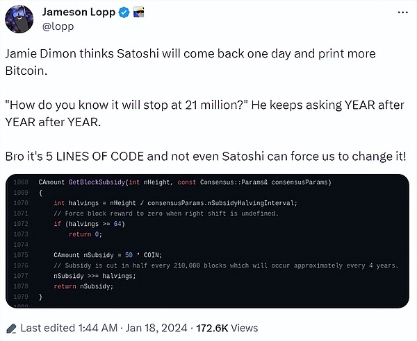Click the 'nSubsidy >>= halvings;' code line

click(x=95, y=276)
